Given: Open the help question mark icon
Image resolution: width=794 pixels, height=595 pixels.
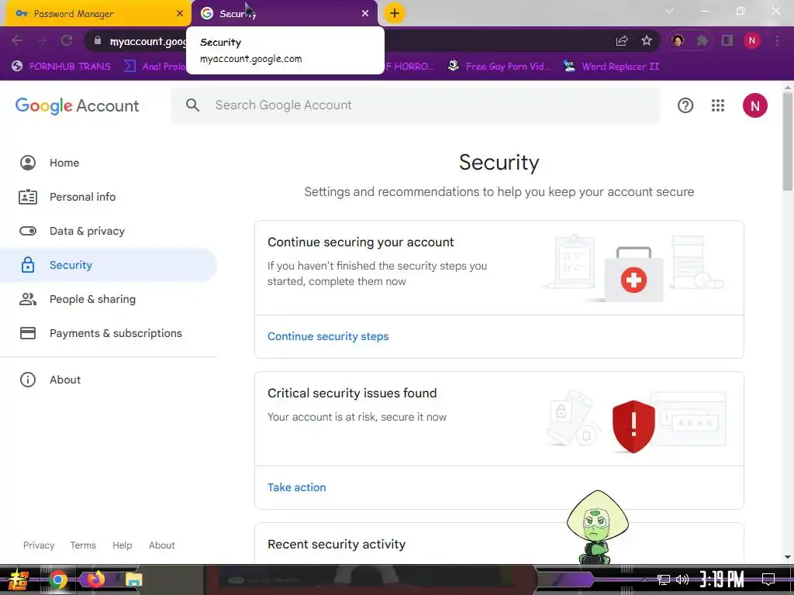Looking at the screenshot, I should click(x=685, y=105).
